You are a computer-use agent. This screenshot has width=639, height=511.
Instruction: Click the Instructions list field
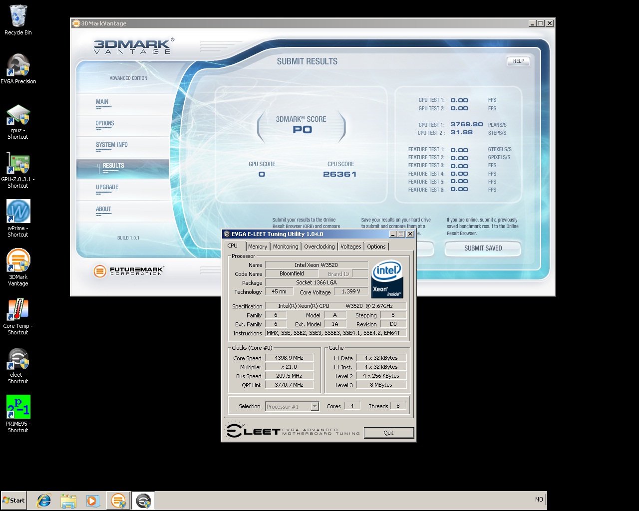tap(336, 333)
